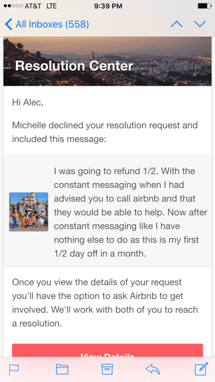The width and height of the screenshot is (215, 382).
Task: Tap the reply arrow icon
Action: tap(153, 369)
